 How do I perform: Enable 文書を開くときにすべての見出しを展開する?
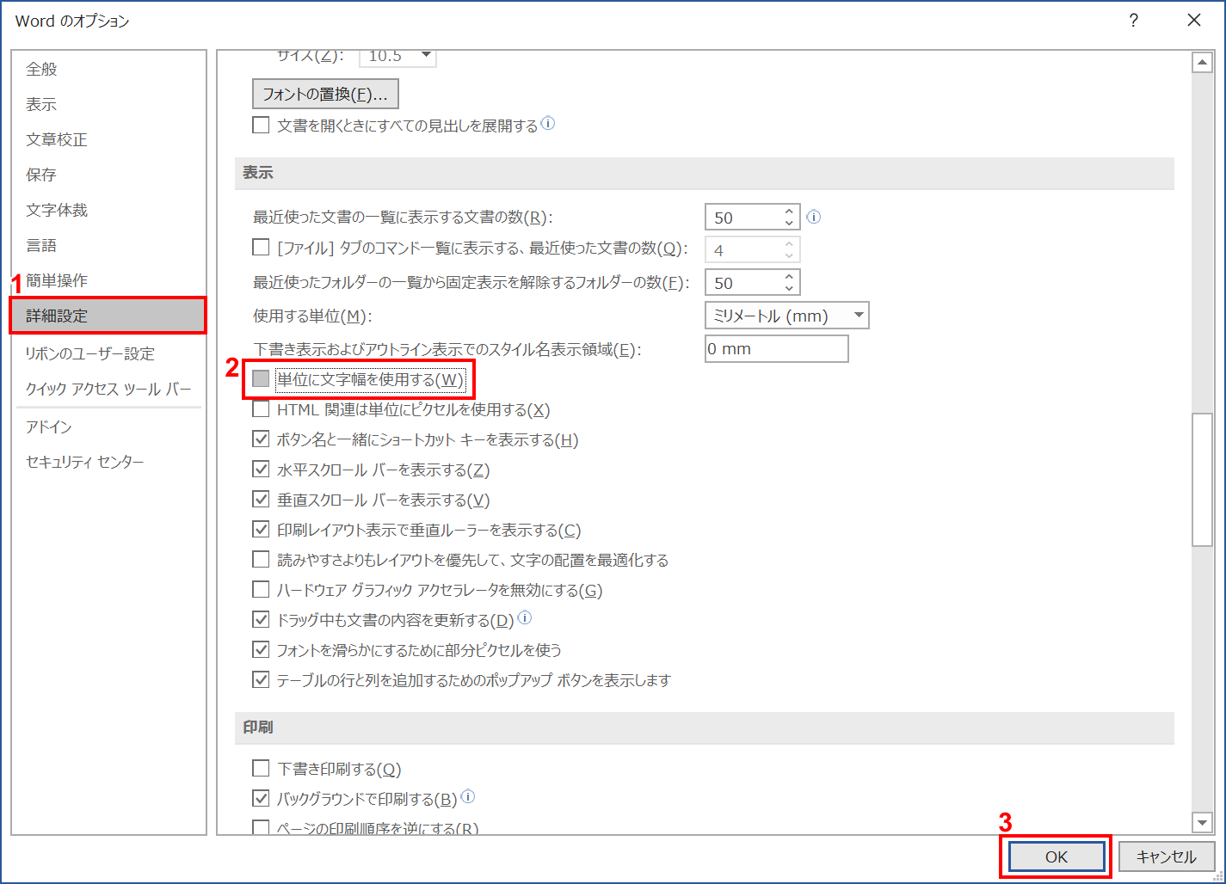[261, 126]
